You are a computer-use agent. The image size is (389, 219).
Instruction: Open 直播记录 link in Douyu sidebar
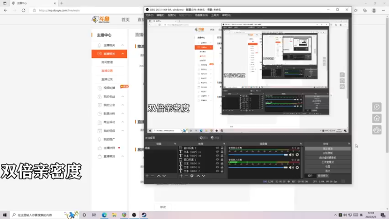click(107, 79)
